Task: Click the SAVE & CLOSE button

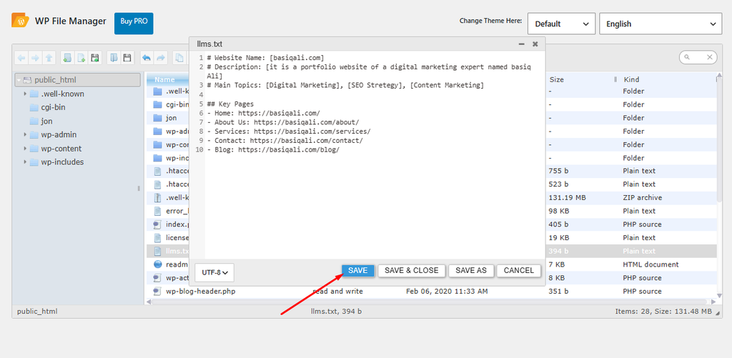Action: pyautogui.click(x=411, y=271)
